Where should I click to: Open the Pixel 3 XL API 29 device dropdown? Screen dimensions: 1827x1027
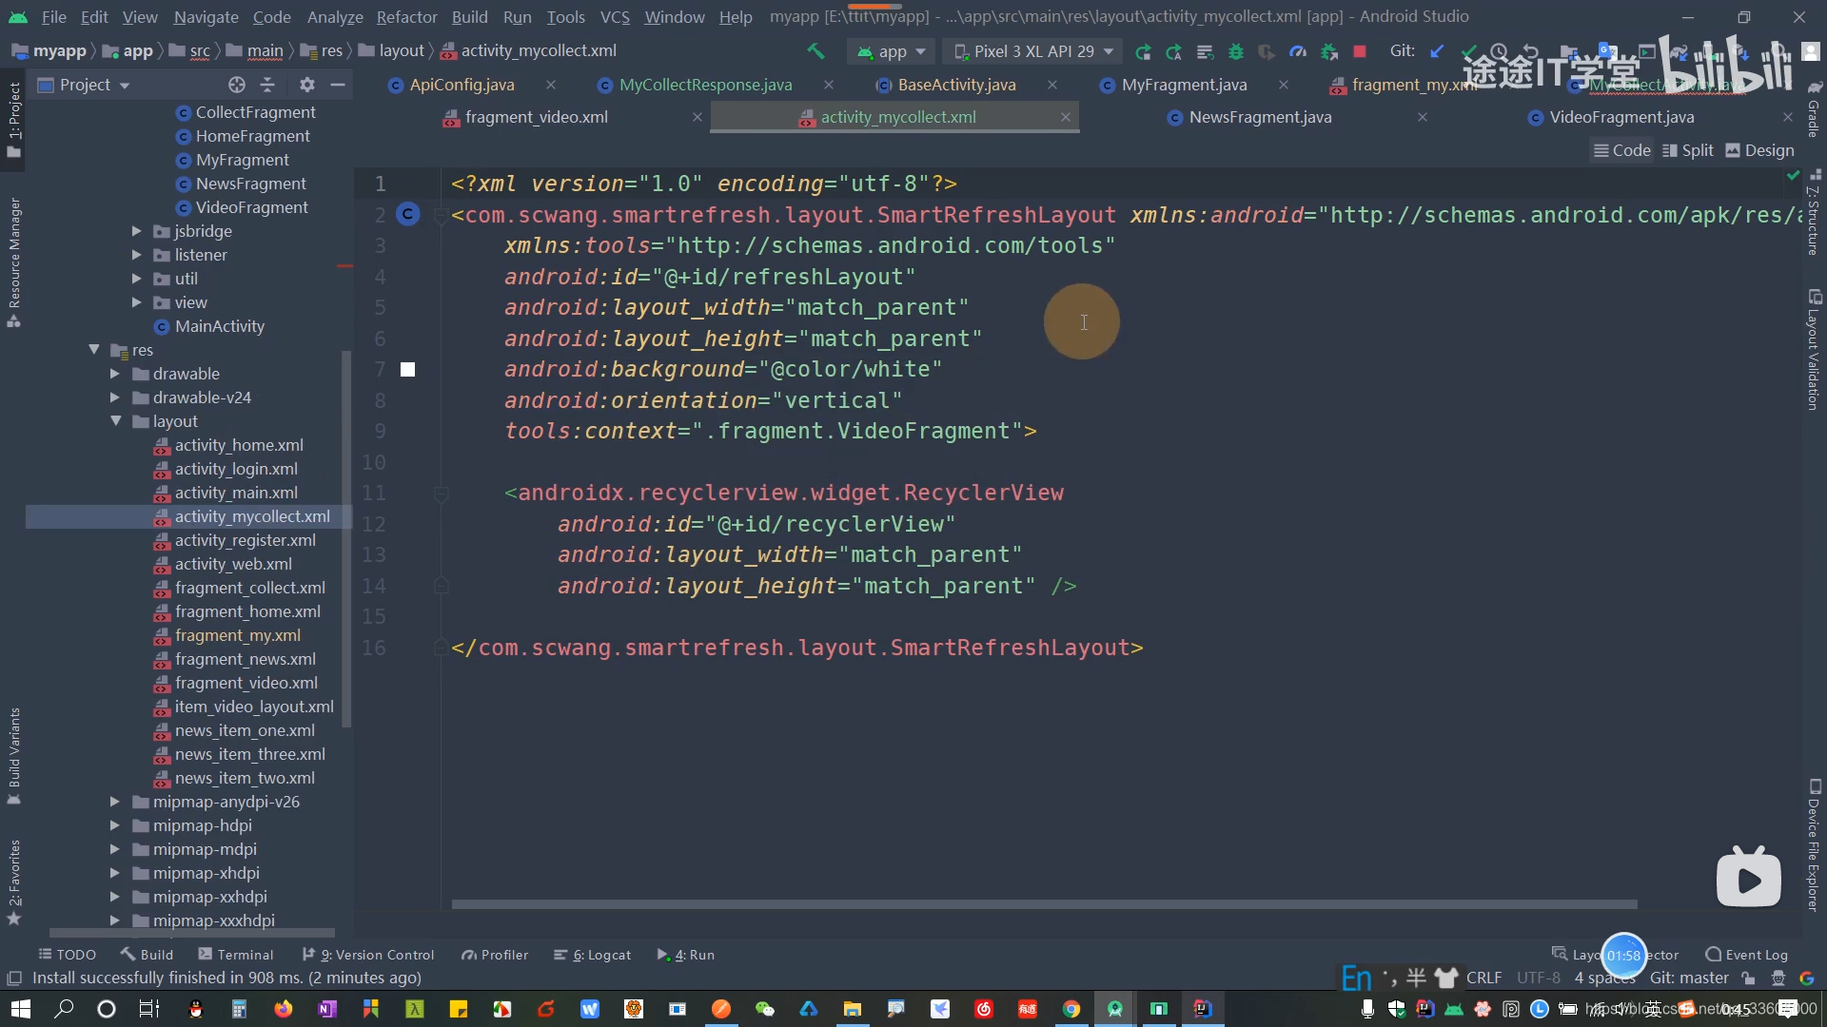1033,51
